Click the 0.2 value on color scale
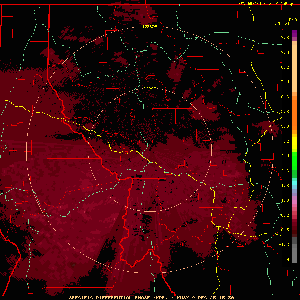Screen dimensions: 300x300 point(285,215)
